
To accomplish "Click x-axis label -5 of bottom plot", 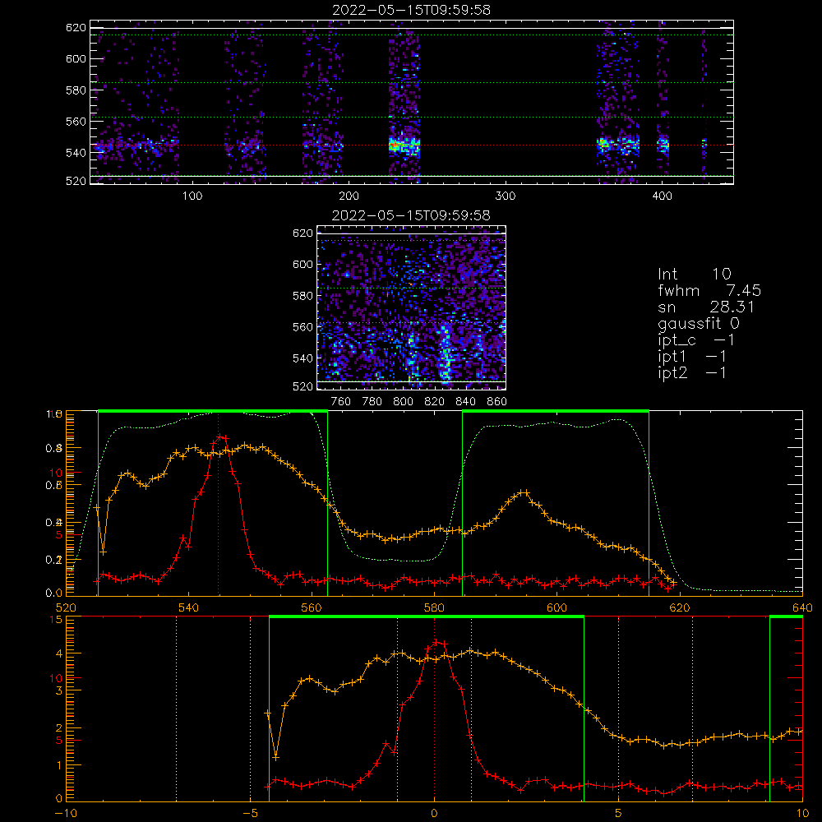I will (250, 814).
